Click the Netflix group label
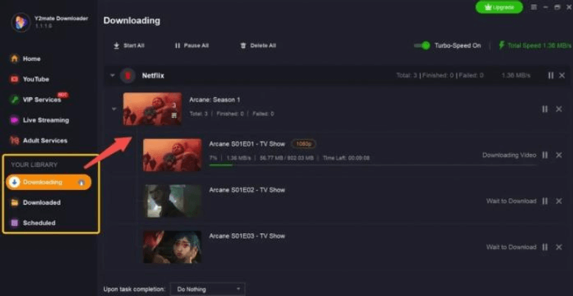This screenshot has height=296, width=573. (152, 76)
